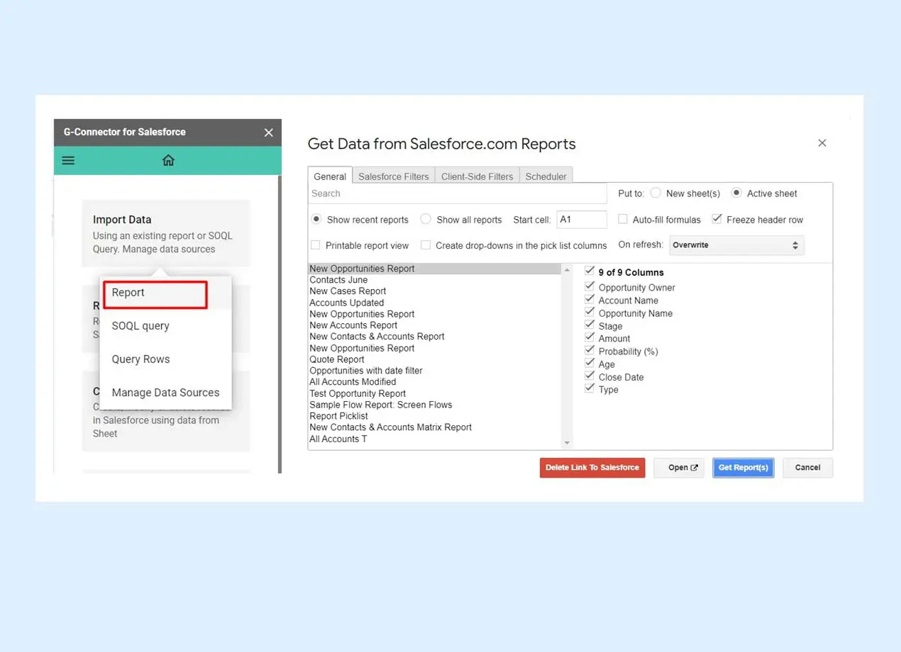Open the hamburger menu in G-Connector sidebar
The height and width of the screenshot is (652, 901).
(68, 161)
